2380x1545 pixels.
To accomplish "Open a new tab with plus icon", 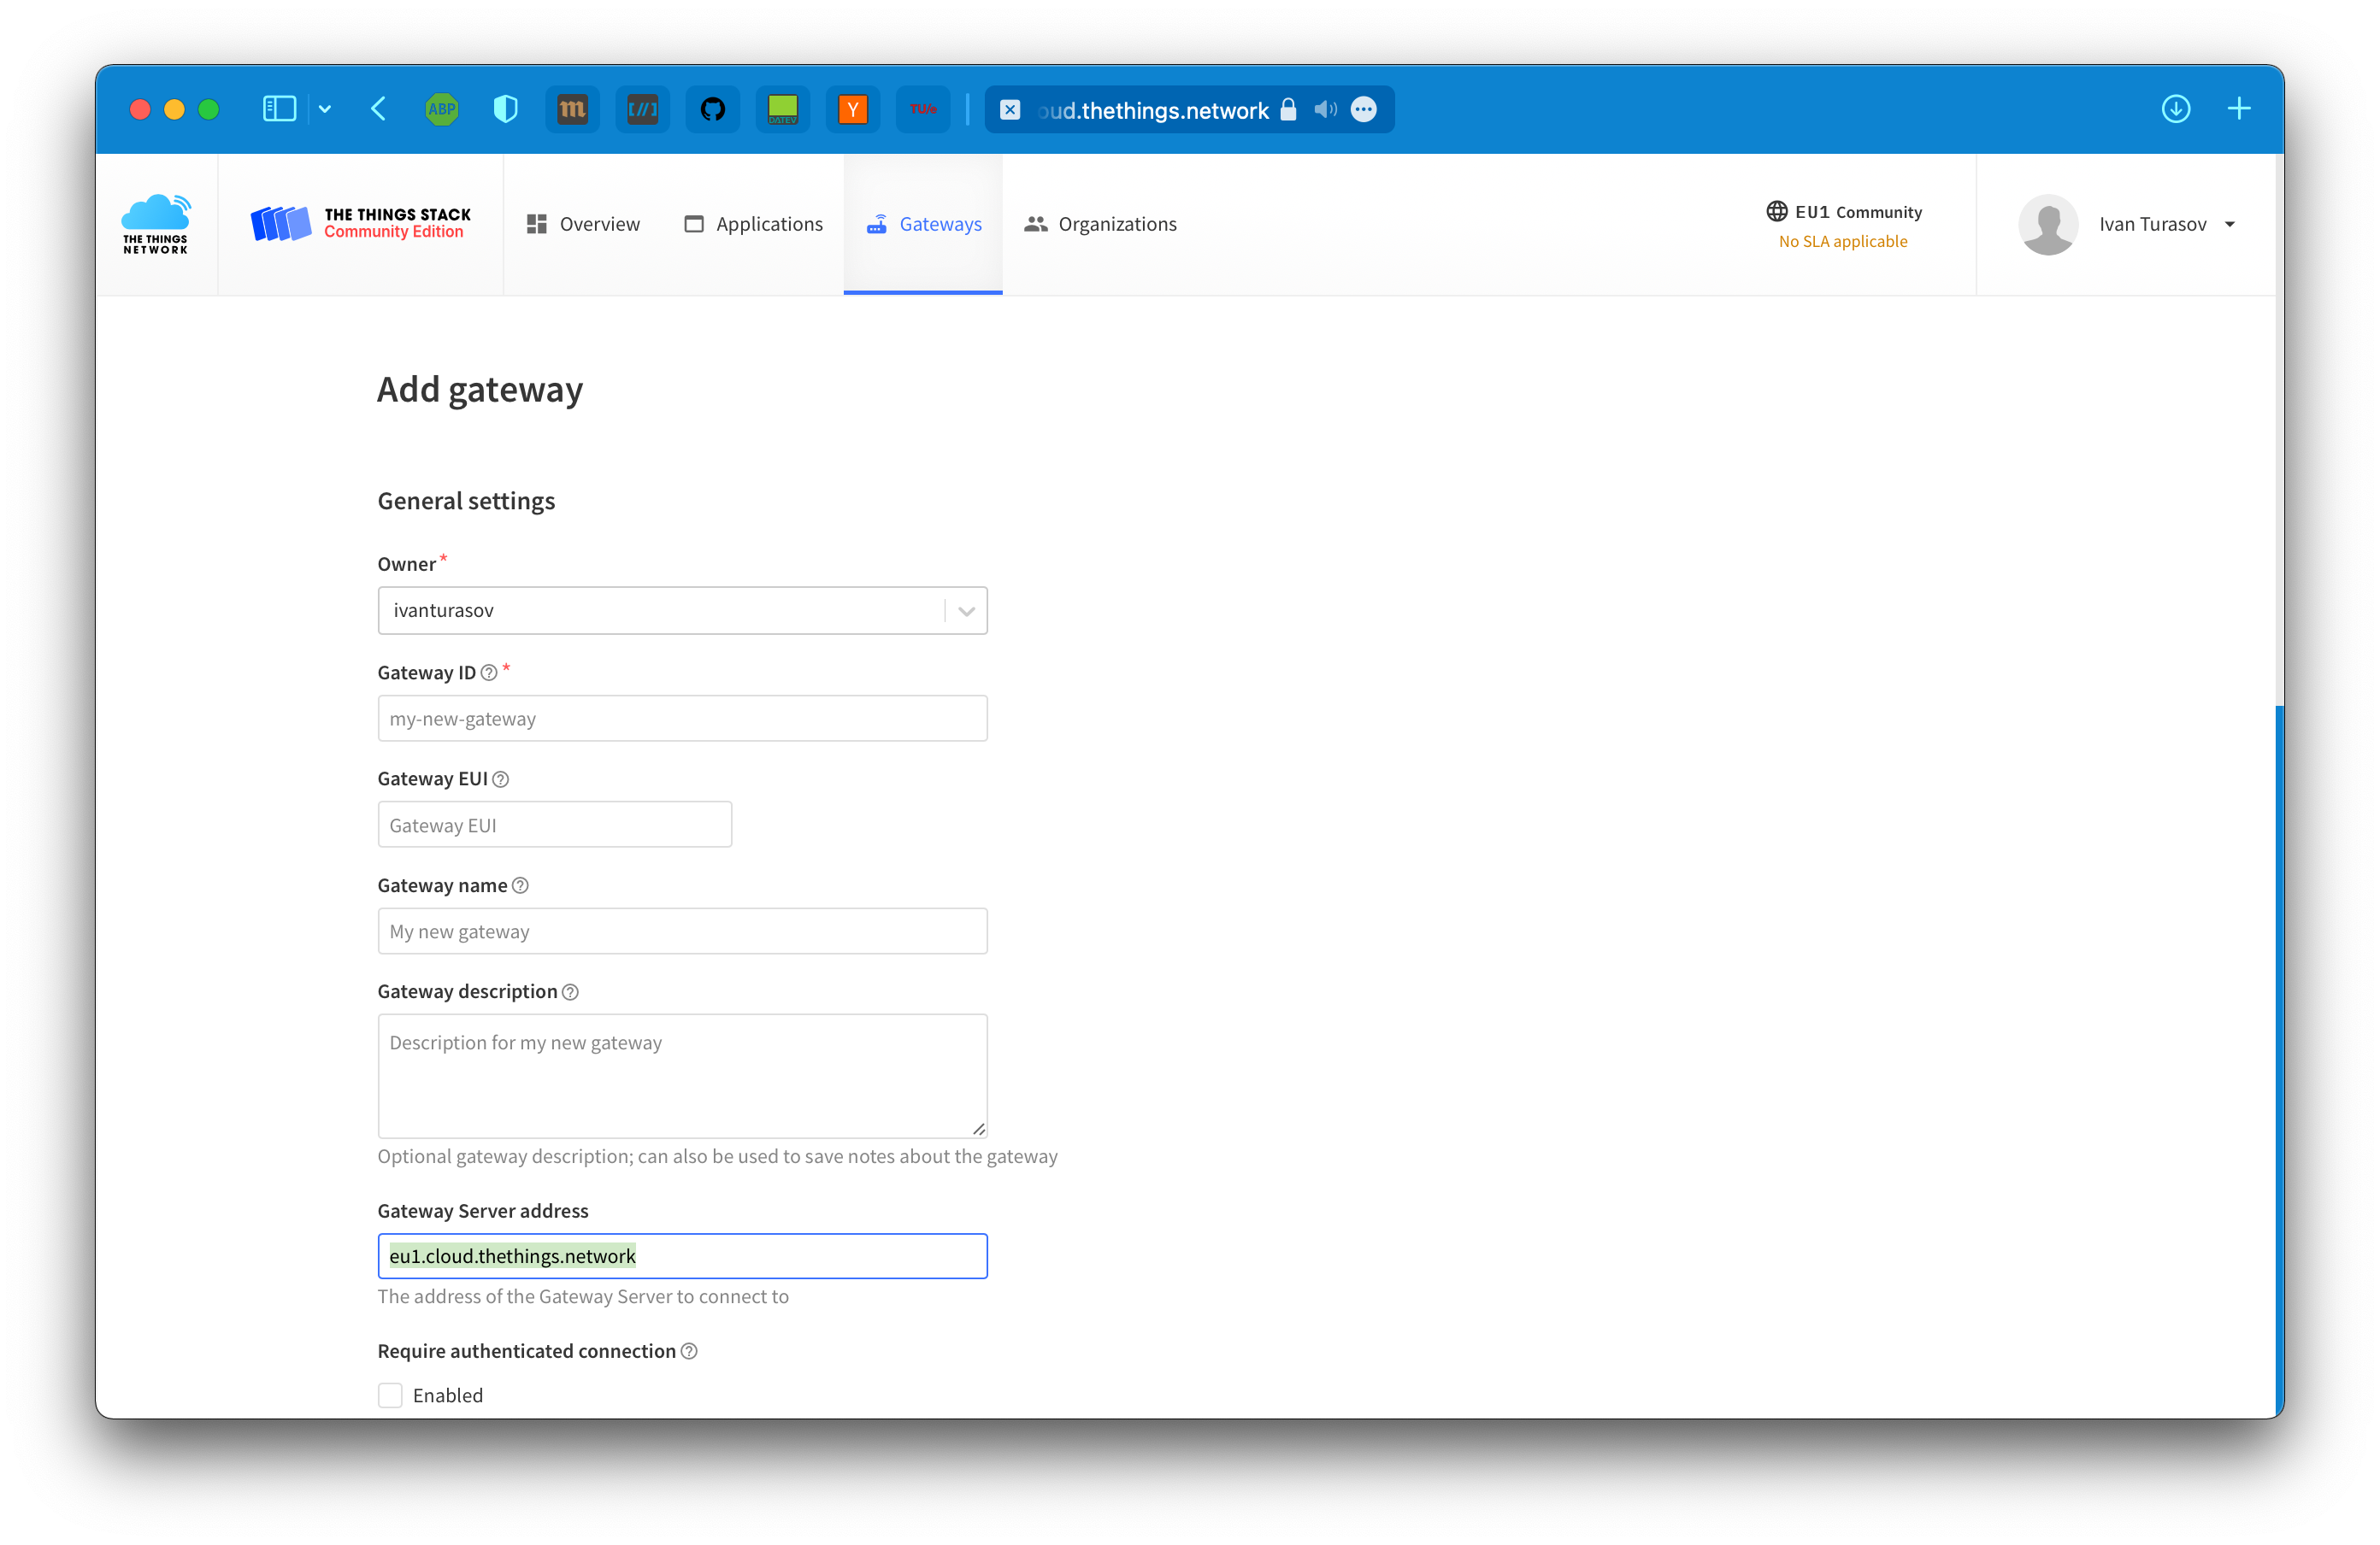I will 2239,109.
